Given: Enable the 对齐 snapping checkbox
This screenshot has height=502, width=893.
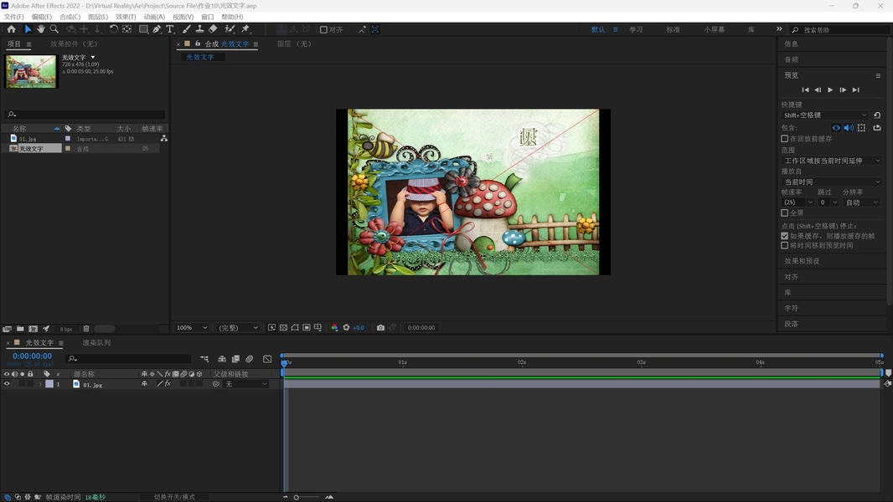Looking at the screenshot, I should (x=323, y=29).
